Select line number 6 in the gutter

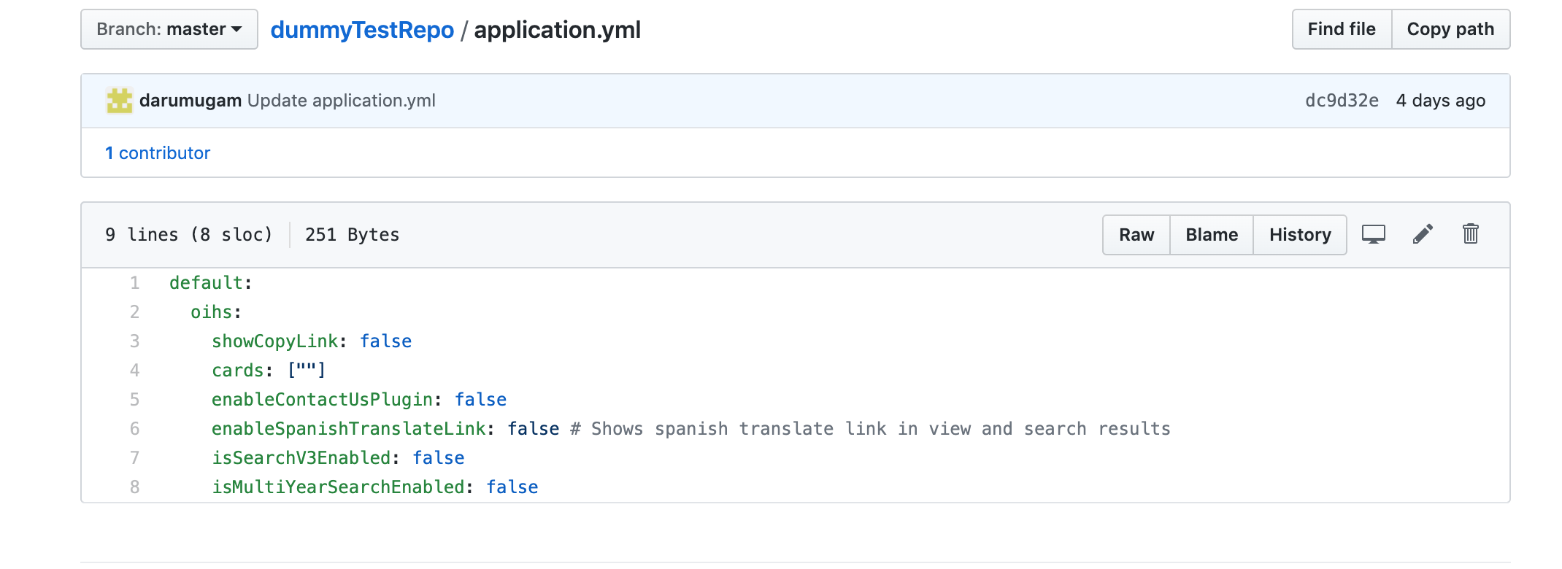(x=134, y=429)
